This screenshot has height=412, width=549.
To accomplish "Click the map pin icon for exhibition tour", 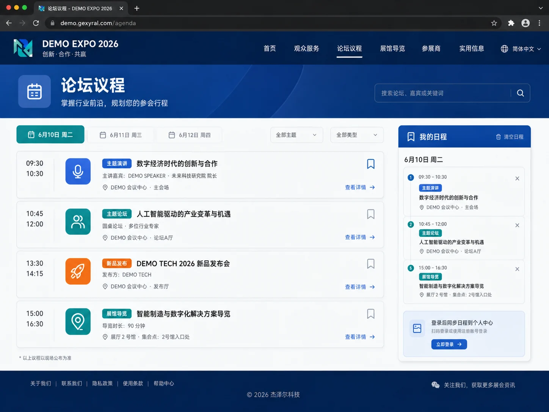I will (78, 322).
